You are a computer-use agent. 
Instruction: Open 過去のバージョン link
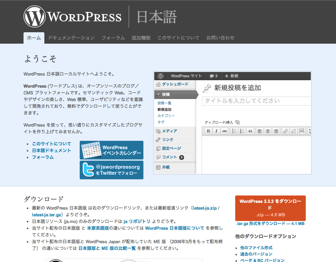[256, 254]
